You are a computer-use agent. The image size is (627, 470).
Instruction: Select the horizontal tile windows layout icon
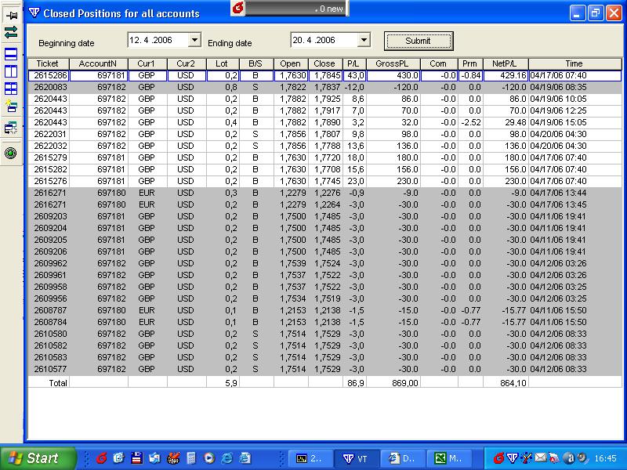click(x=11, y=54)
